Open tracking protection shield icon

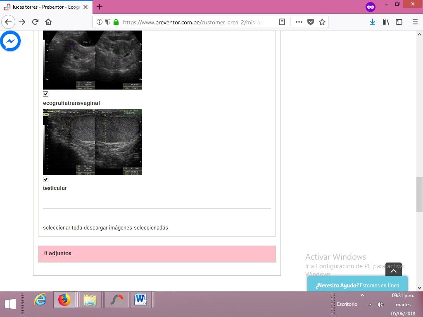(108, 22)
